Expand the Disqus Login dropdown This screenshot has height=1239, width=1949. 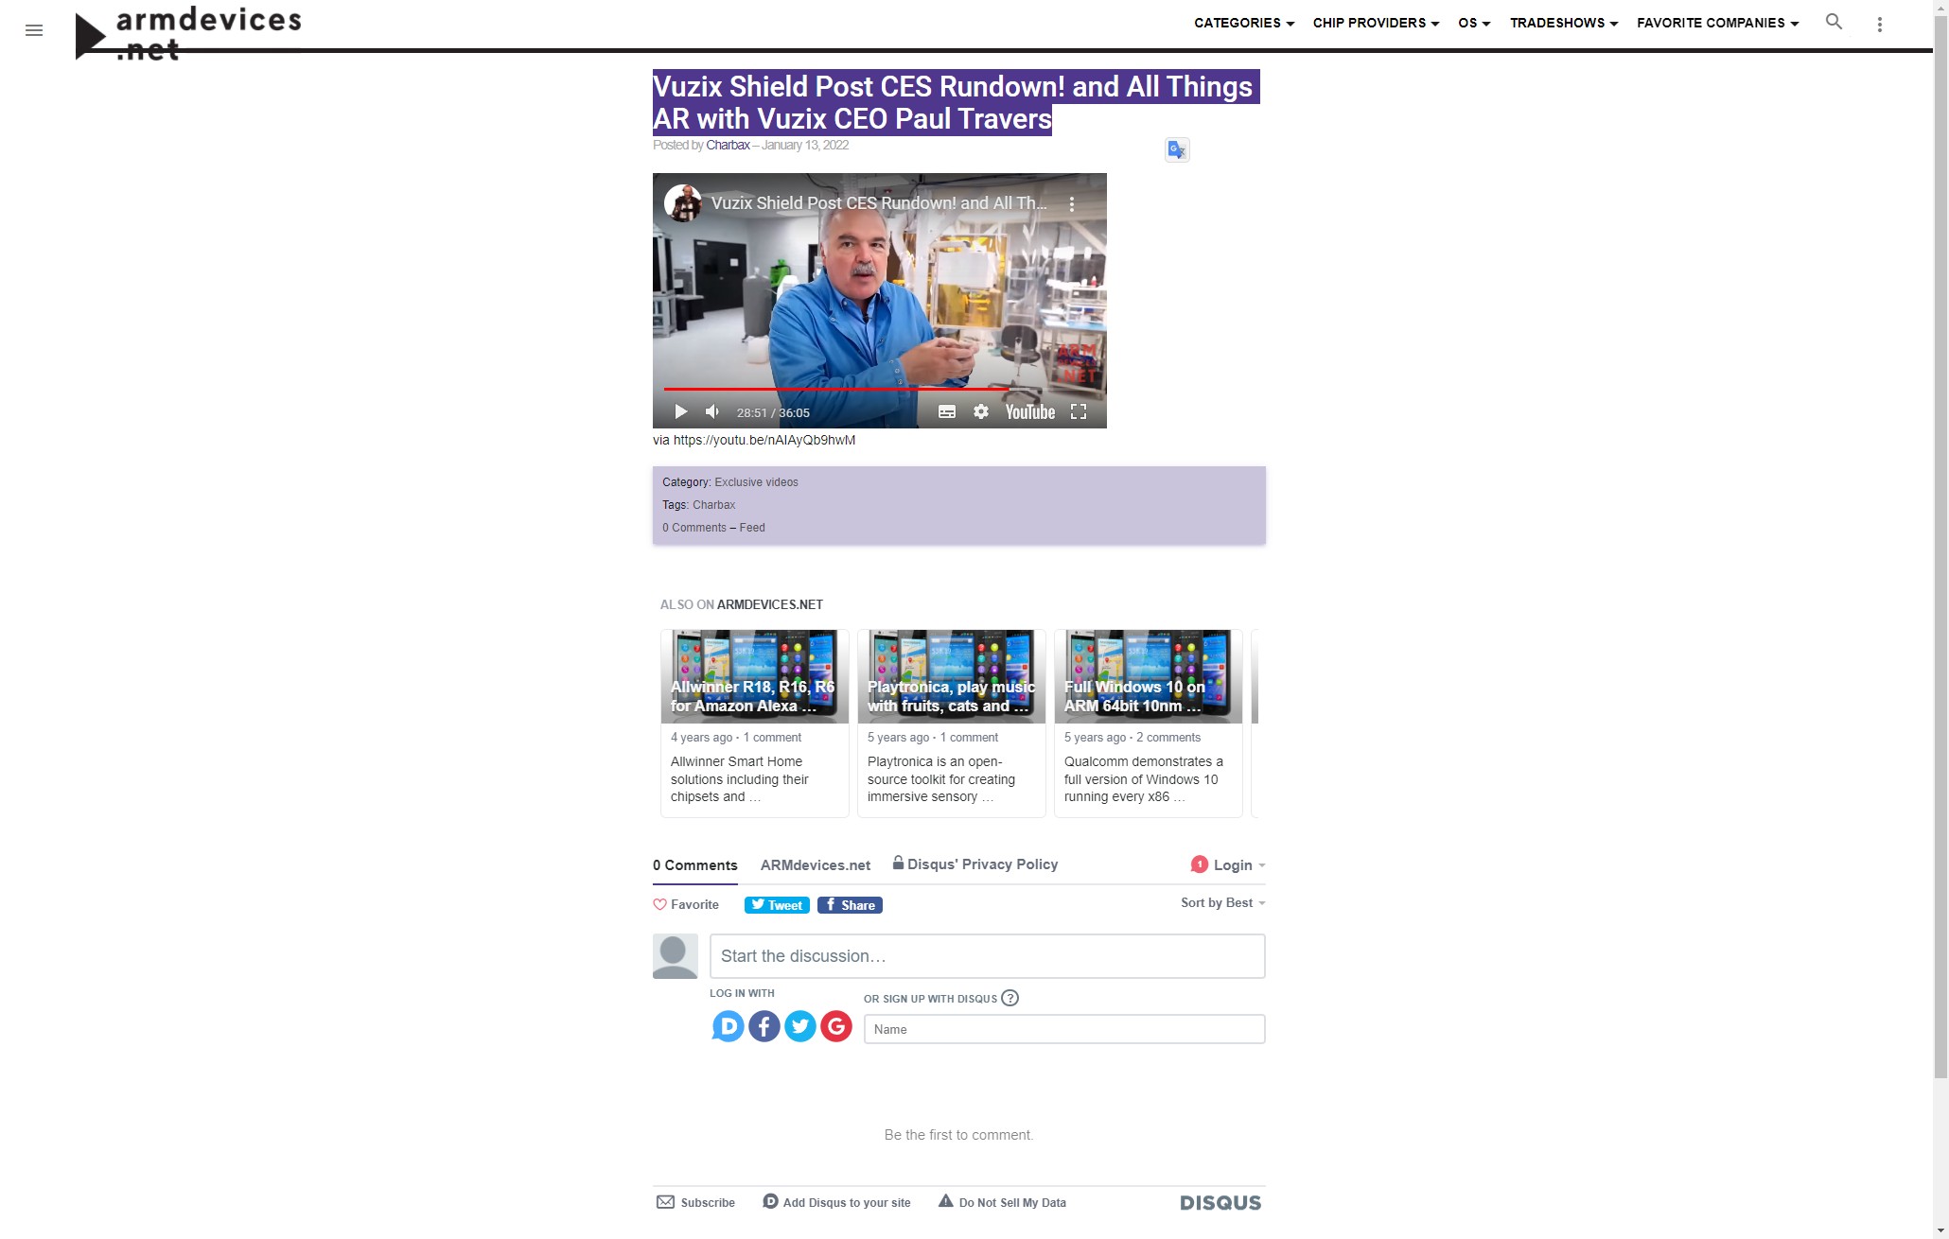coord(1228,864)
